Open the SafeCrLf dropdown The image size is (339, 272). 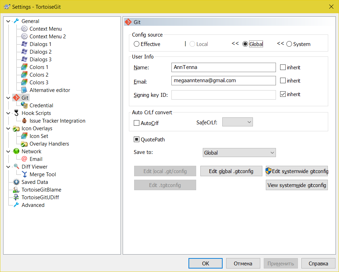[x=237, y=122]
